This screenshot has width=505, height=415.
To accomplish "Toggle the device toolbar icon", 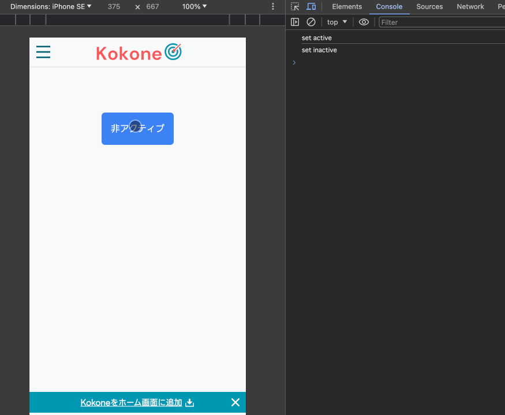I will pos(312,6).
